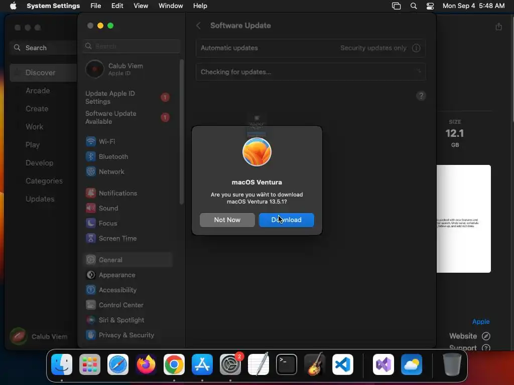The width and height of the screenshot is (514, 385).
Task: Select Create in the App Store sidebar
Action: pos(37,109)
